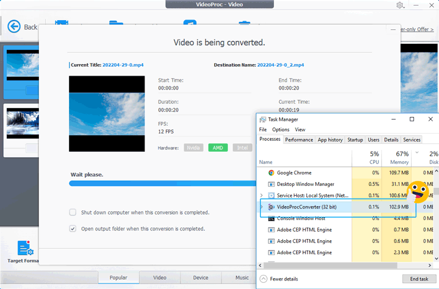The width and height of the screenshot is (439, 289).
Task: Click the conversion progress bar
Action: coord(162,184)
